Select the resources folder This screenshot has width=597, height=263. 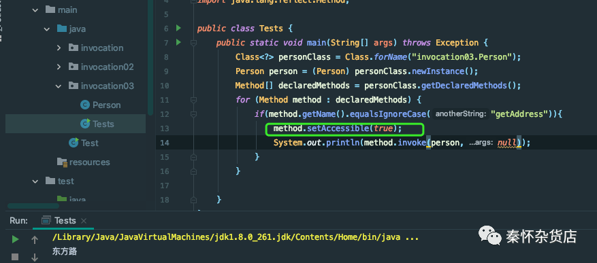[89, 162]
